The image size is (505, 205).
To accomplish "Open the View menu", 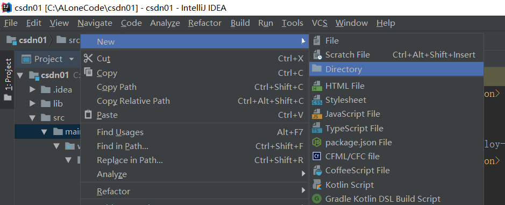I will [x=59, y=23].
